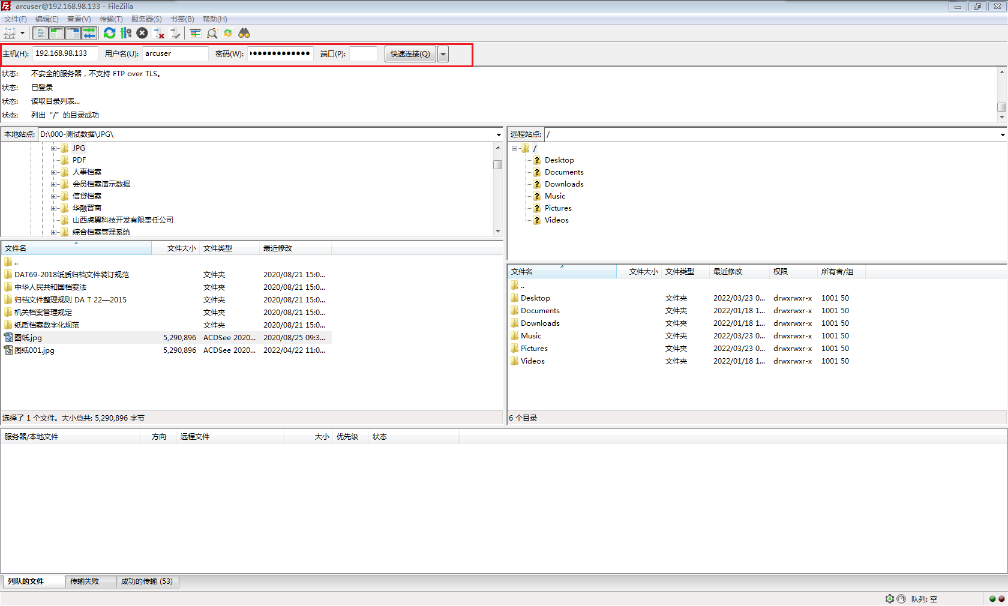This screenshot has width=1008, height=606.
Task: Click the PDF folder icon in local tree
Action: tap(65, 160)
